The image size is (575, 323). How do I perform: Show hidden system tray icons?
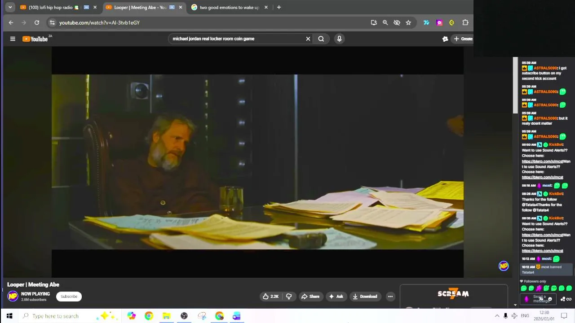(497, 316)
